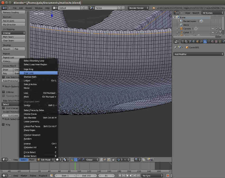
Task: Click the horizontal scrollbar in the outliner
Action: pyautogui.click(x=193, y=37)
